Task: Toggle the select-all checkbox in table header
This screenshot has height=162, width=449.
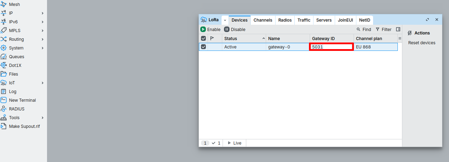Action: click(x=203, y=39)
